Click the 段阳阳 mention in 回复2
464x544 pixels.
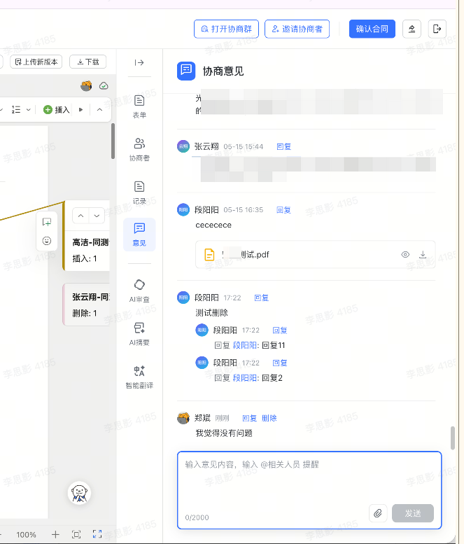coord(244,378)
